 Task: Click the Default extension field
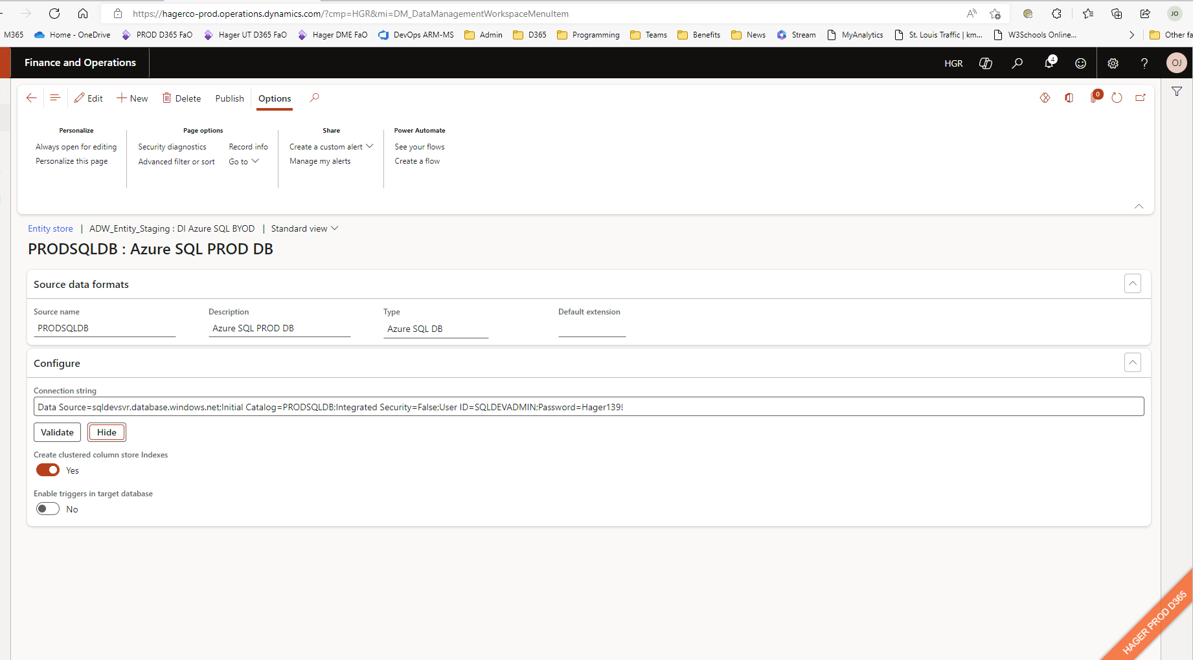[x=592, y=328]
